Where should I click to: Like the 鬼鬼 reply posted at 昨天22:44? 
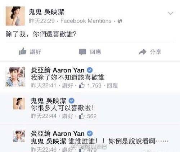pos(68,116)
